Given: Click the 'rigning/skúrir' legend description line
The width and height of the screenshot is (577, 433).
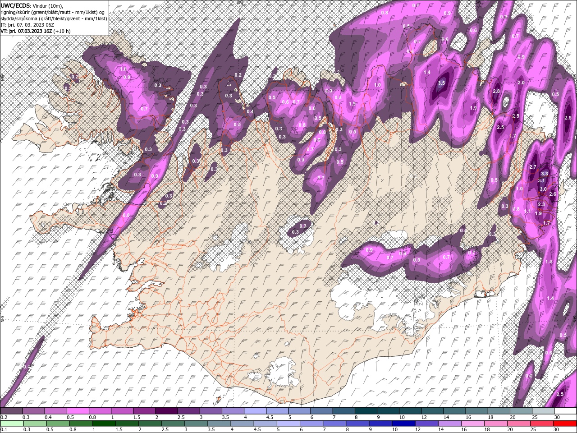Looking at the screenshot, I should [53, 12].
